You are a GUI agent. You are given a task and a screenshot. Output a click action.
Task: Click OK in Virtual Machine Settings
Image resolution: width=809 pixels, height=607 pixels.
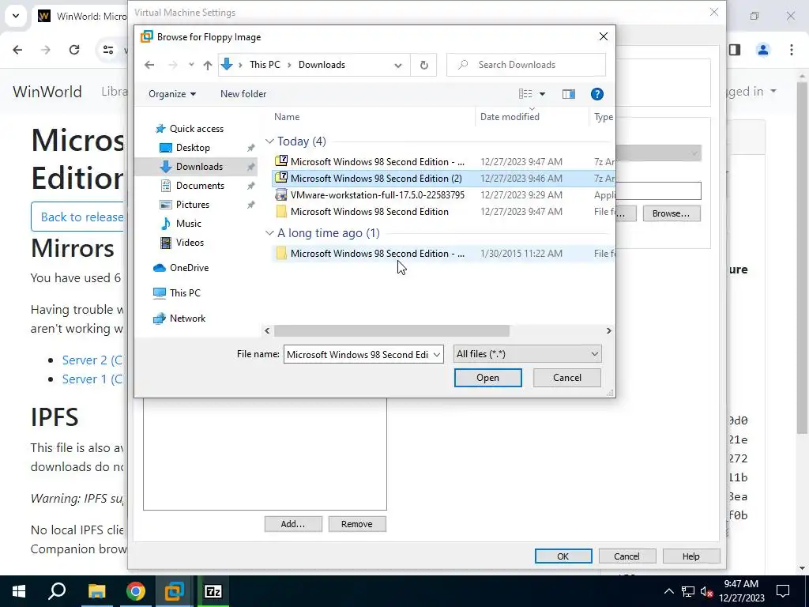[x=563, y=556]
